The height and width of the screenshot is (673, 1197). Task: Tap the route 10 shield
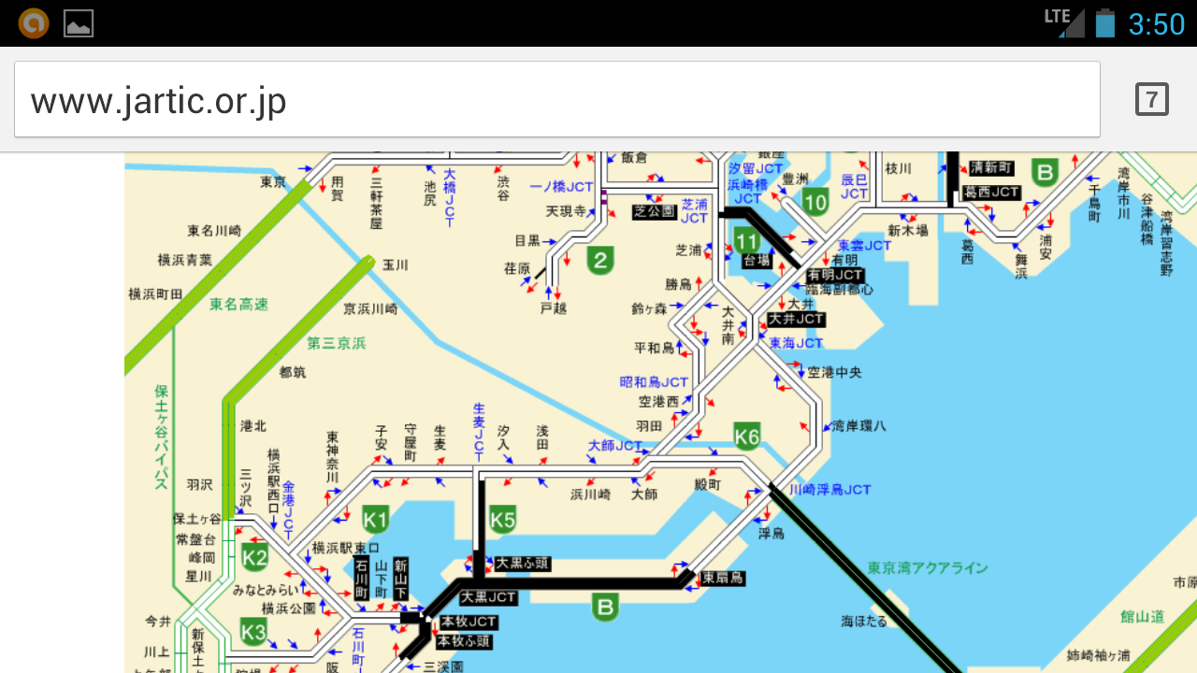815,201
